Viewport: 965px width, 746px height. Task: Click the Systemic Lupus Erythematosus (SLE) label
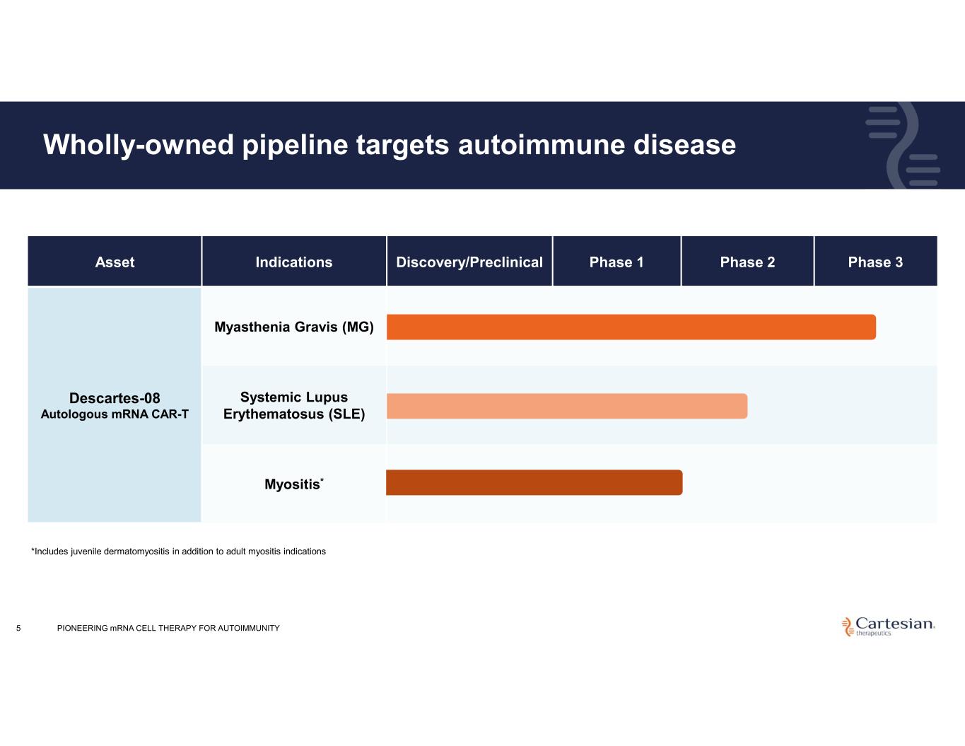[x=294, y=406]
